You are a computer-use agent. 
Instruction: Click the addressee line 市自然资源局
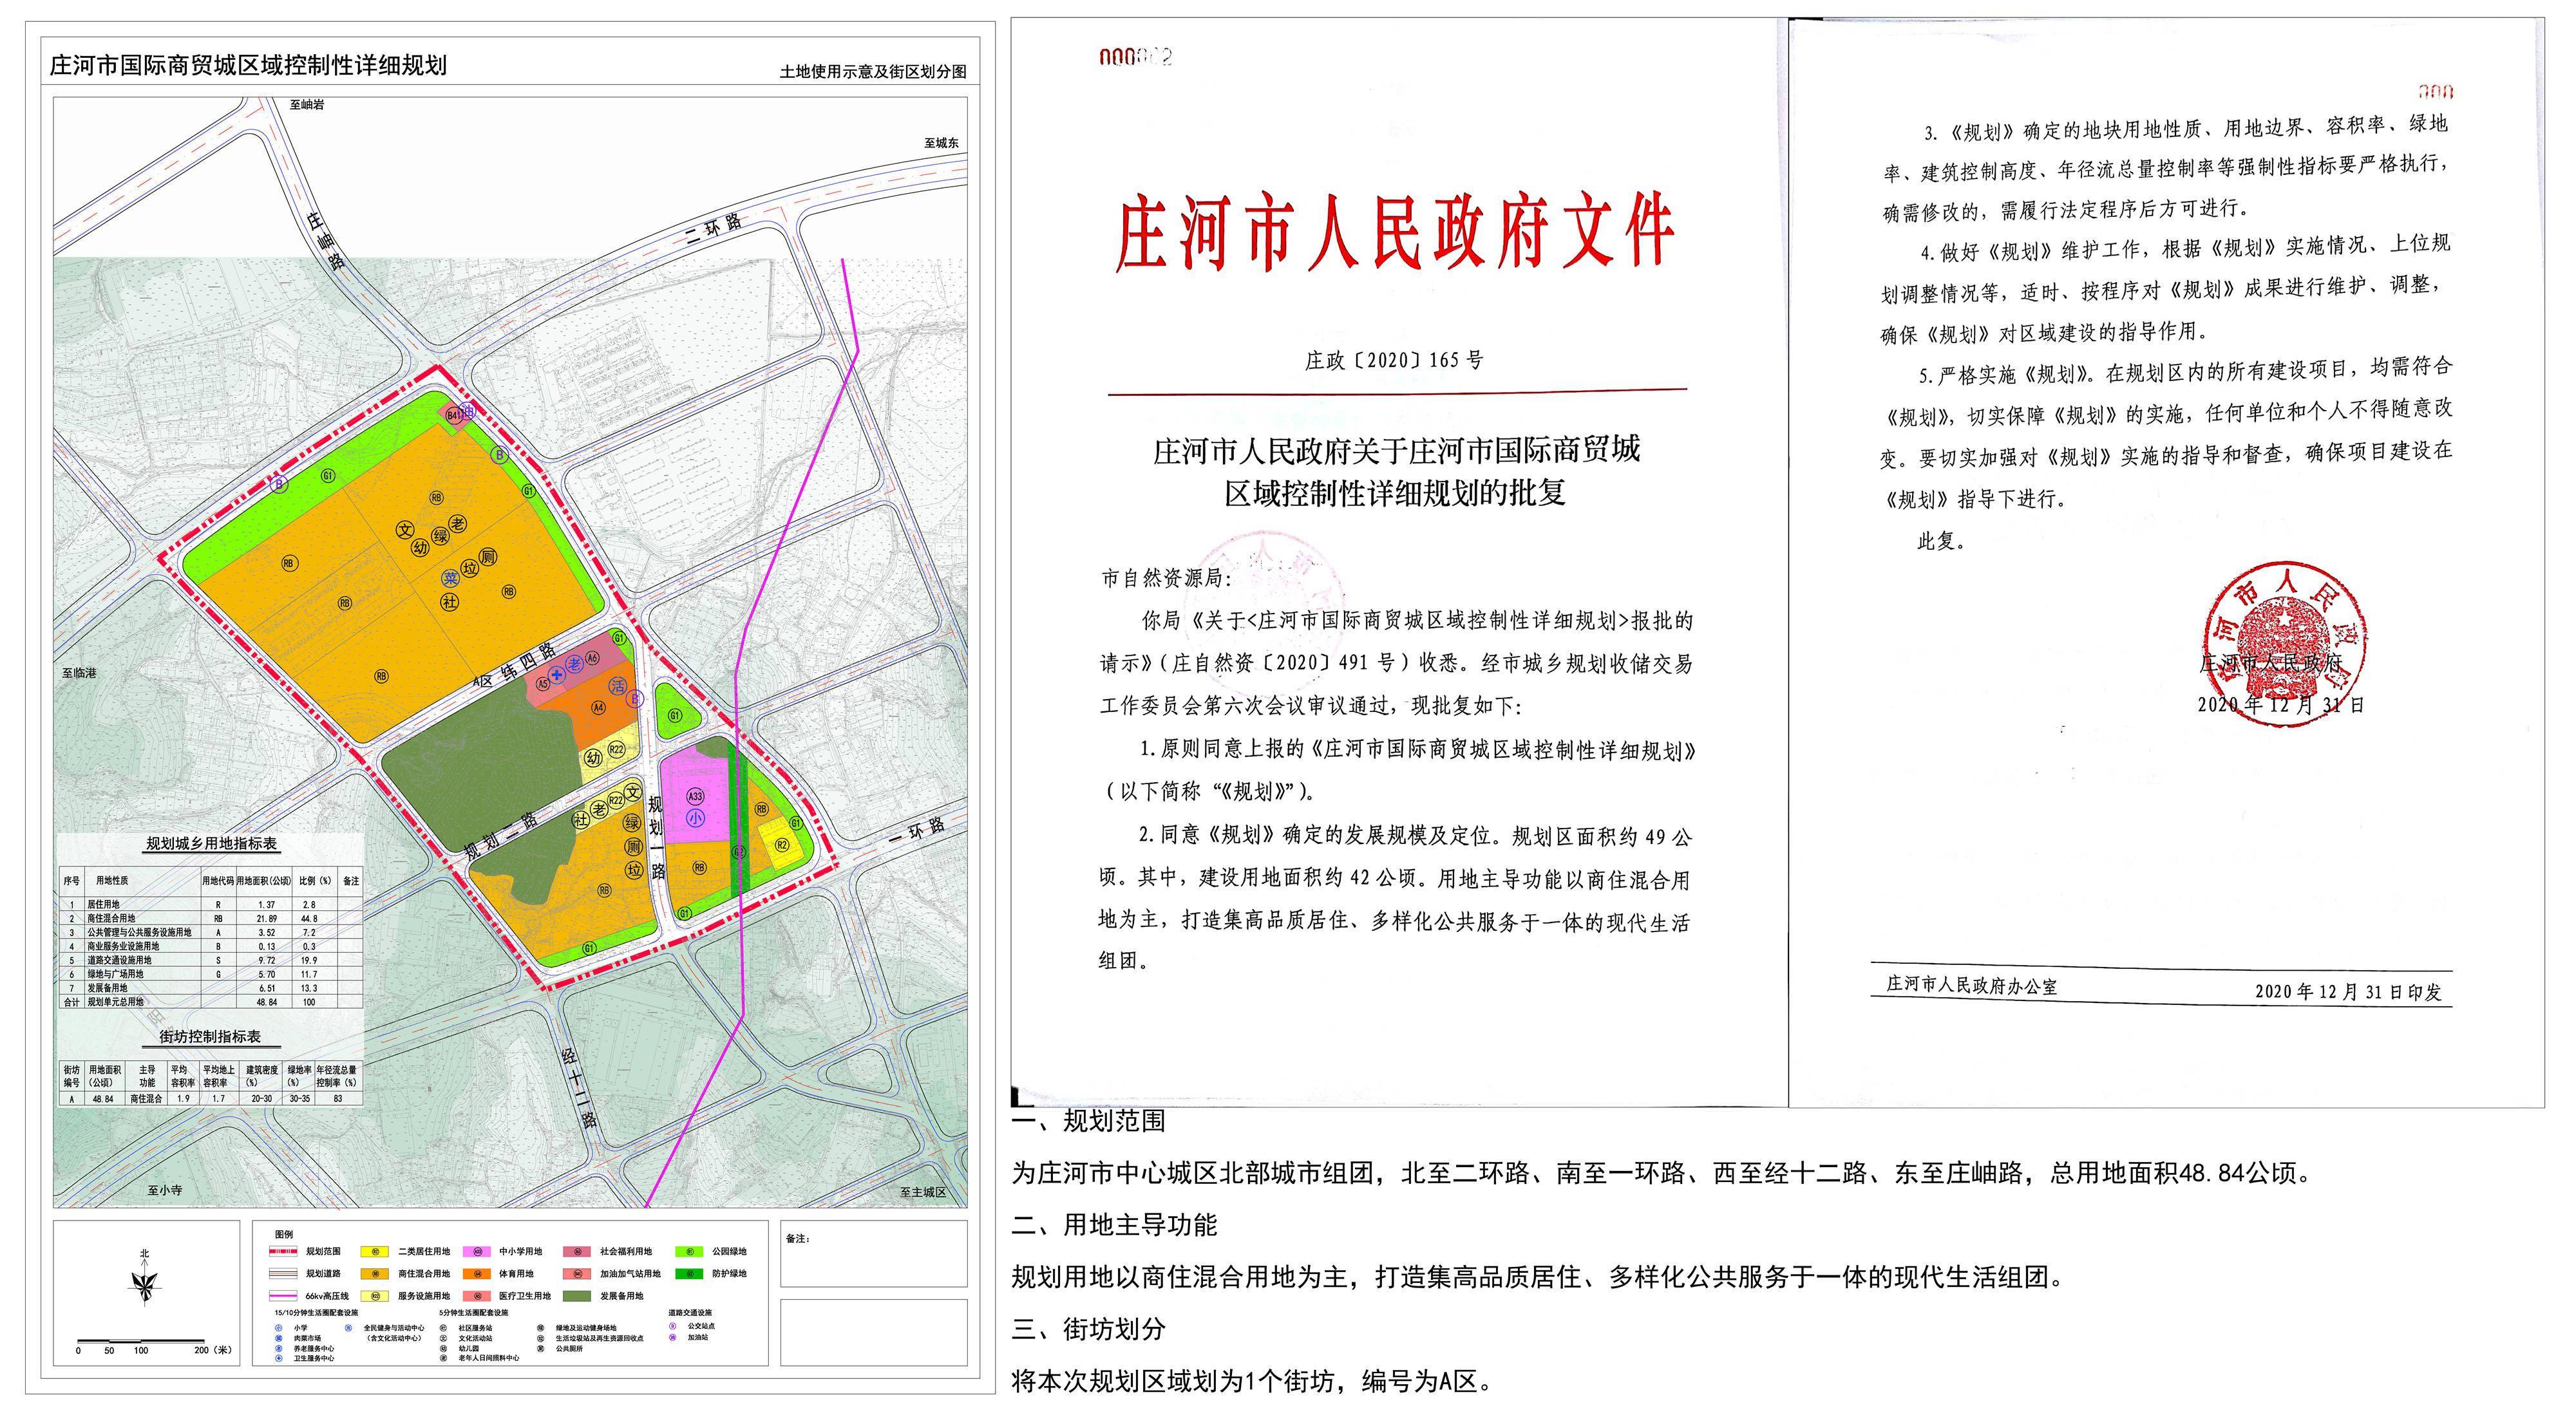point(1167,577)
